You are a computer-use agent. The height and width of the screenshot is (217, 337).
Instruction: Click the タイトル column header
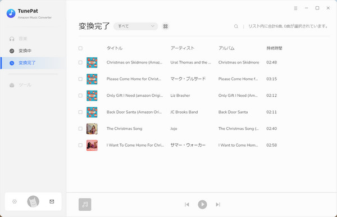pyautogui.click(x=115, y=48)
